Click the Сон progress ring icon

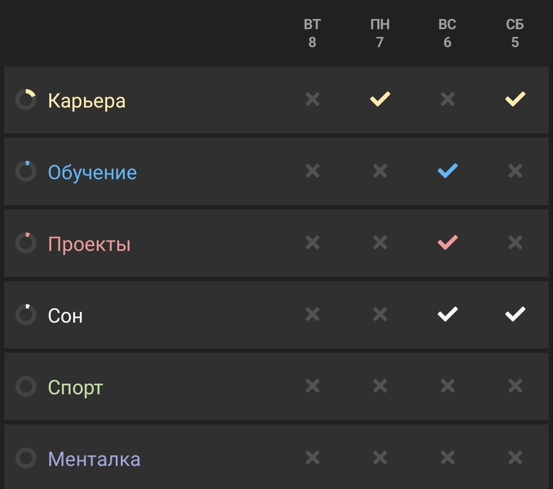[26, 315]
